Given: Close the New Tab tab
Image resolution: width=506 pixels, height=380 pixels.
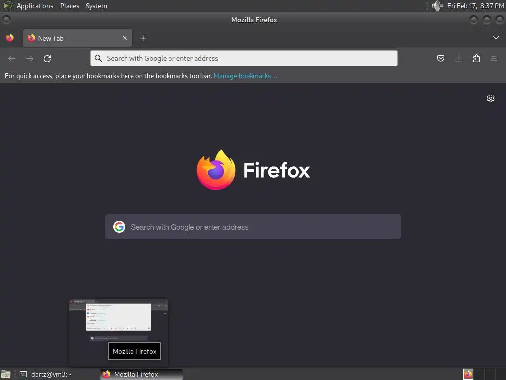Looking at the screenshot, I should pos(125,38).
